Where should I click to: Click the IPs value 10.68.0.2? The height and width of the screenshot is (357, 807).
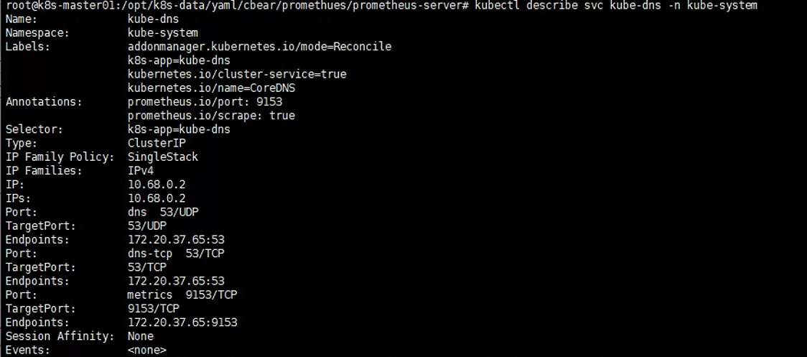[x=157, y=198]
